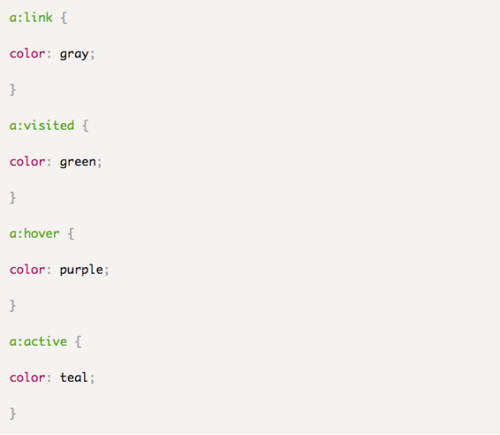Click the opening brace after a:active
Screen dimensions: 500x435
tap(78, 341)
